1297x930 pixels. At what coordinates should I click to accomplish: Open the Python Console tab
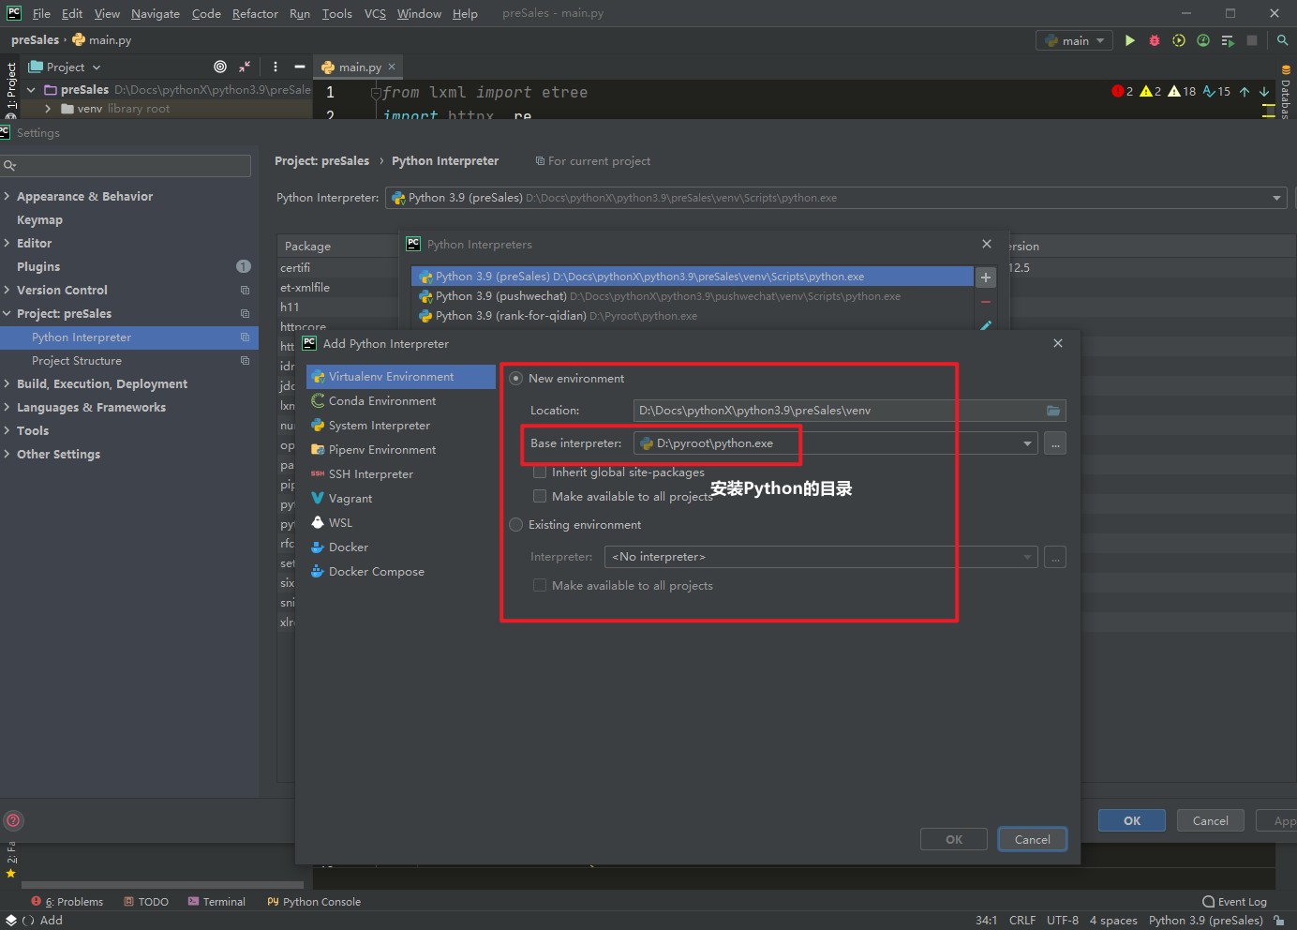pos(314,902)
